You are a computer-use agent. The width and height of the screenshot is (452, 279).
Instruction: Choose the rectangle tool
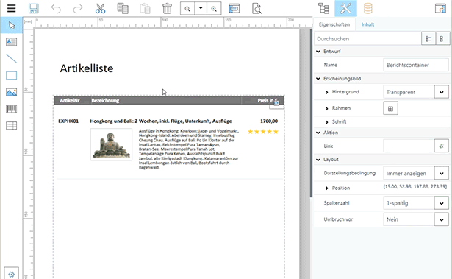point(12,75)
